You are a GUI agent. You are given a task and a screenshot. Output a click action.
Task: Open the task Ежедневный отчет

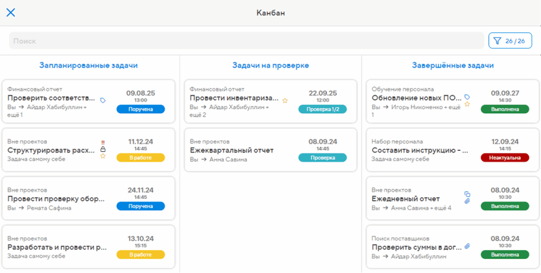click(x=406, y=199)
